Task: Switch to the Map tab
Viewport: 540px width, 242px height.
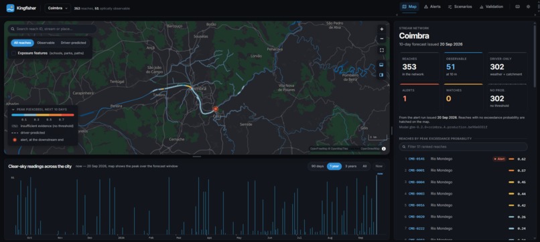Action: 409,7
